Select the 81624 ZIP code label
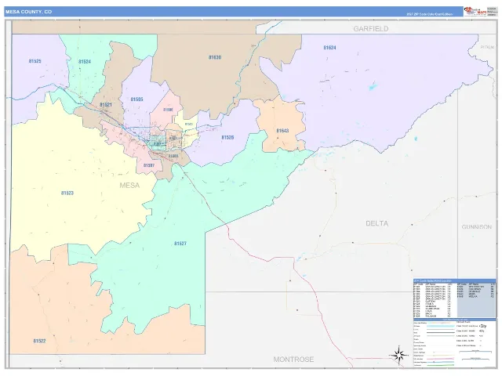 (x=329, y=48)
